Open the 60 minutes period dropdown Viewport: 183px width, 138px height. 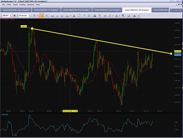point(29,16)
